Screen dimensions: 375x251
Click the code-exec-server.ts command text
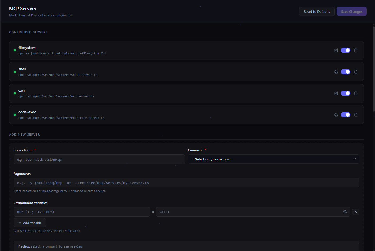61,118
